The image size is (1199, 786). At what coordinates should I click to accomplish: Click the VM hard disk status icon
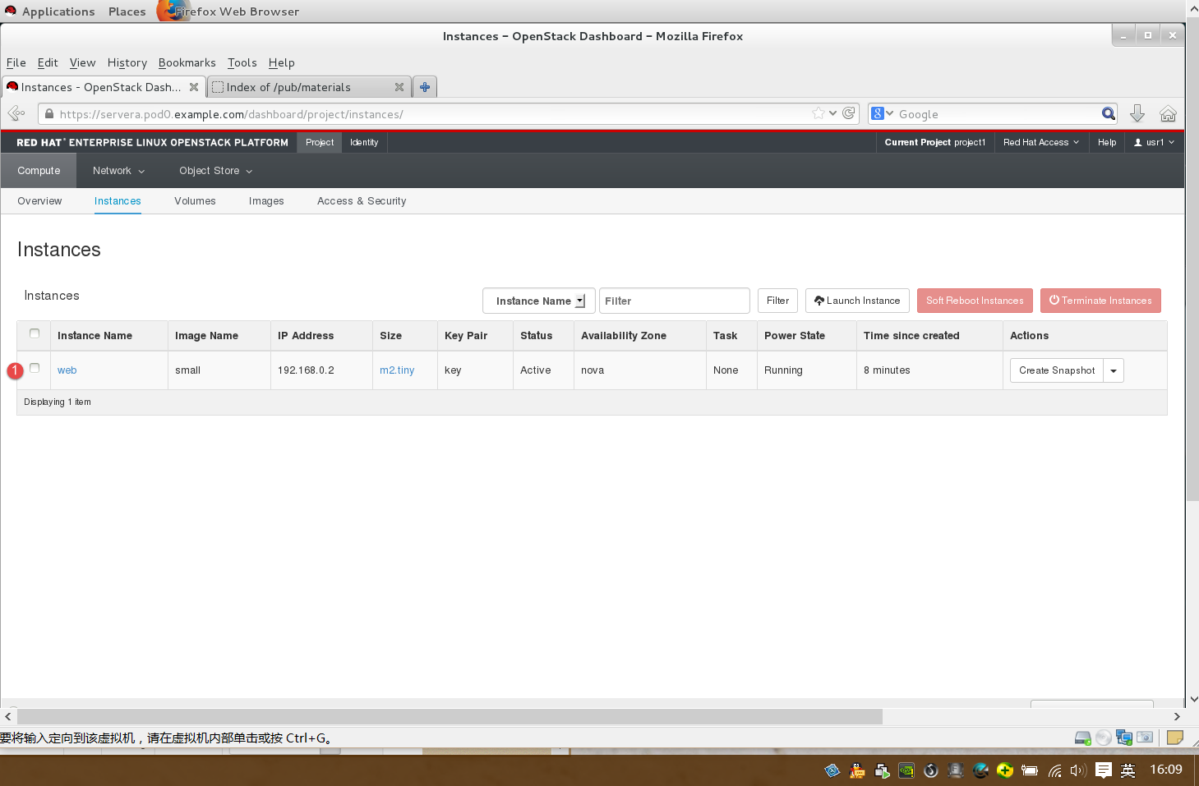tap(1083, 738)
